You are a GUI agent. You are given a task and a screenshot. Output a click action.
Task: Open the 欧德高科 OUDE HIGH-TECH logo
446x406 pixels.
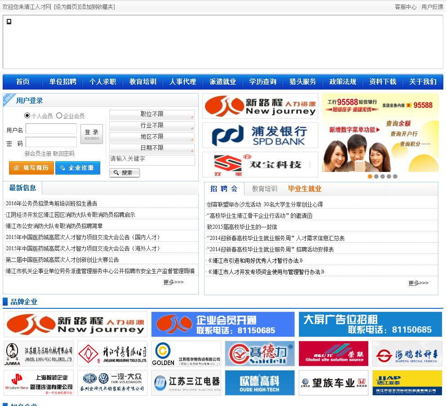tap(260, 383)
